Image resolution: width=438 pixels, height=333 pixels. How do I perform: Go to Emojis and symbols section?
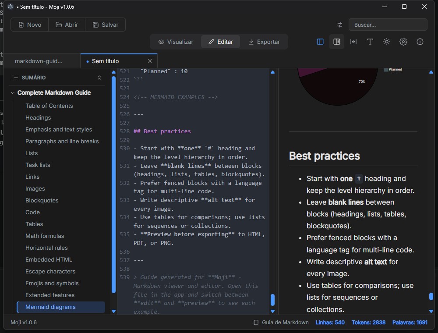click(x=52, y=283)
